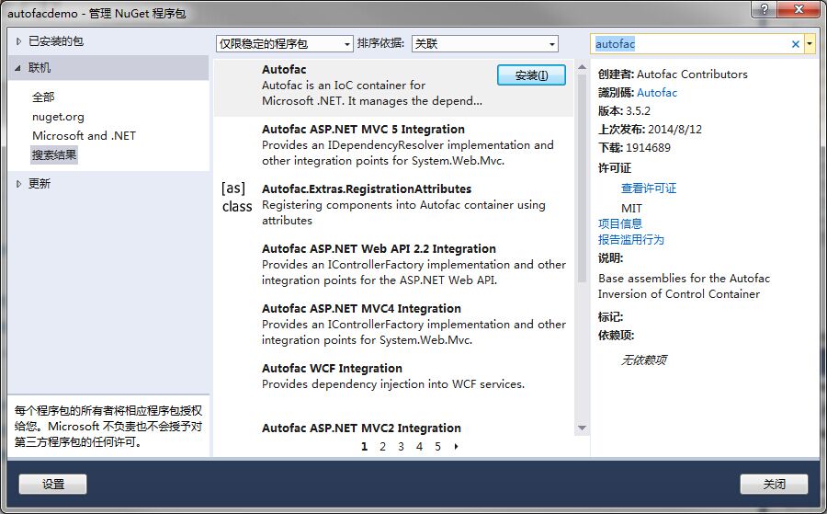Install the Autofac package with 安装 button
The height and width of the screenshot is (514, 827).
531,75
